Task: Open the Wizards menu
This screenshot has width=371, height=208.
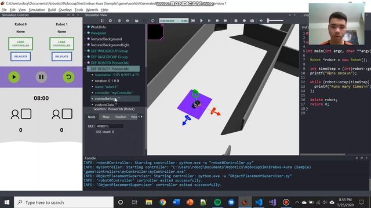Action: coord(92,10)
